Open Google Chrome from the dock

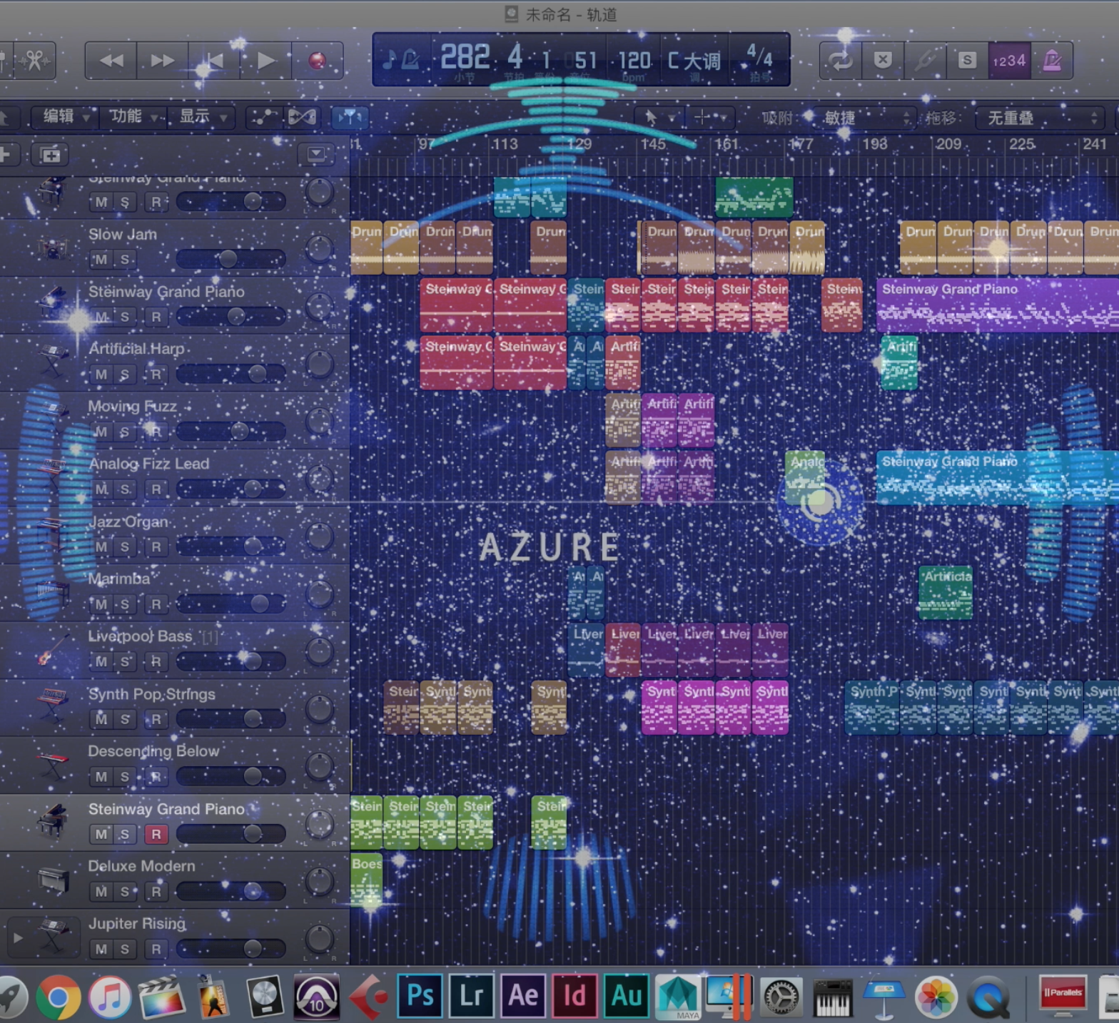pos(59,997)
